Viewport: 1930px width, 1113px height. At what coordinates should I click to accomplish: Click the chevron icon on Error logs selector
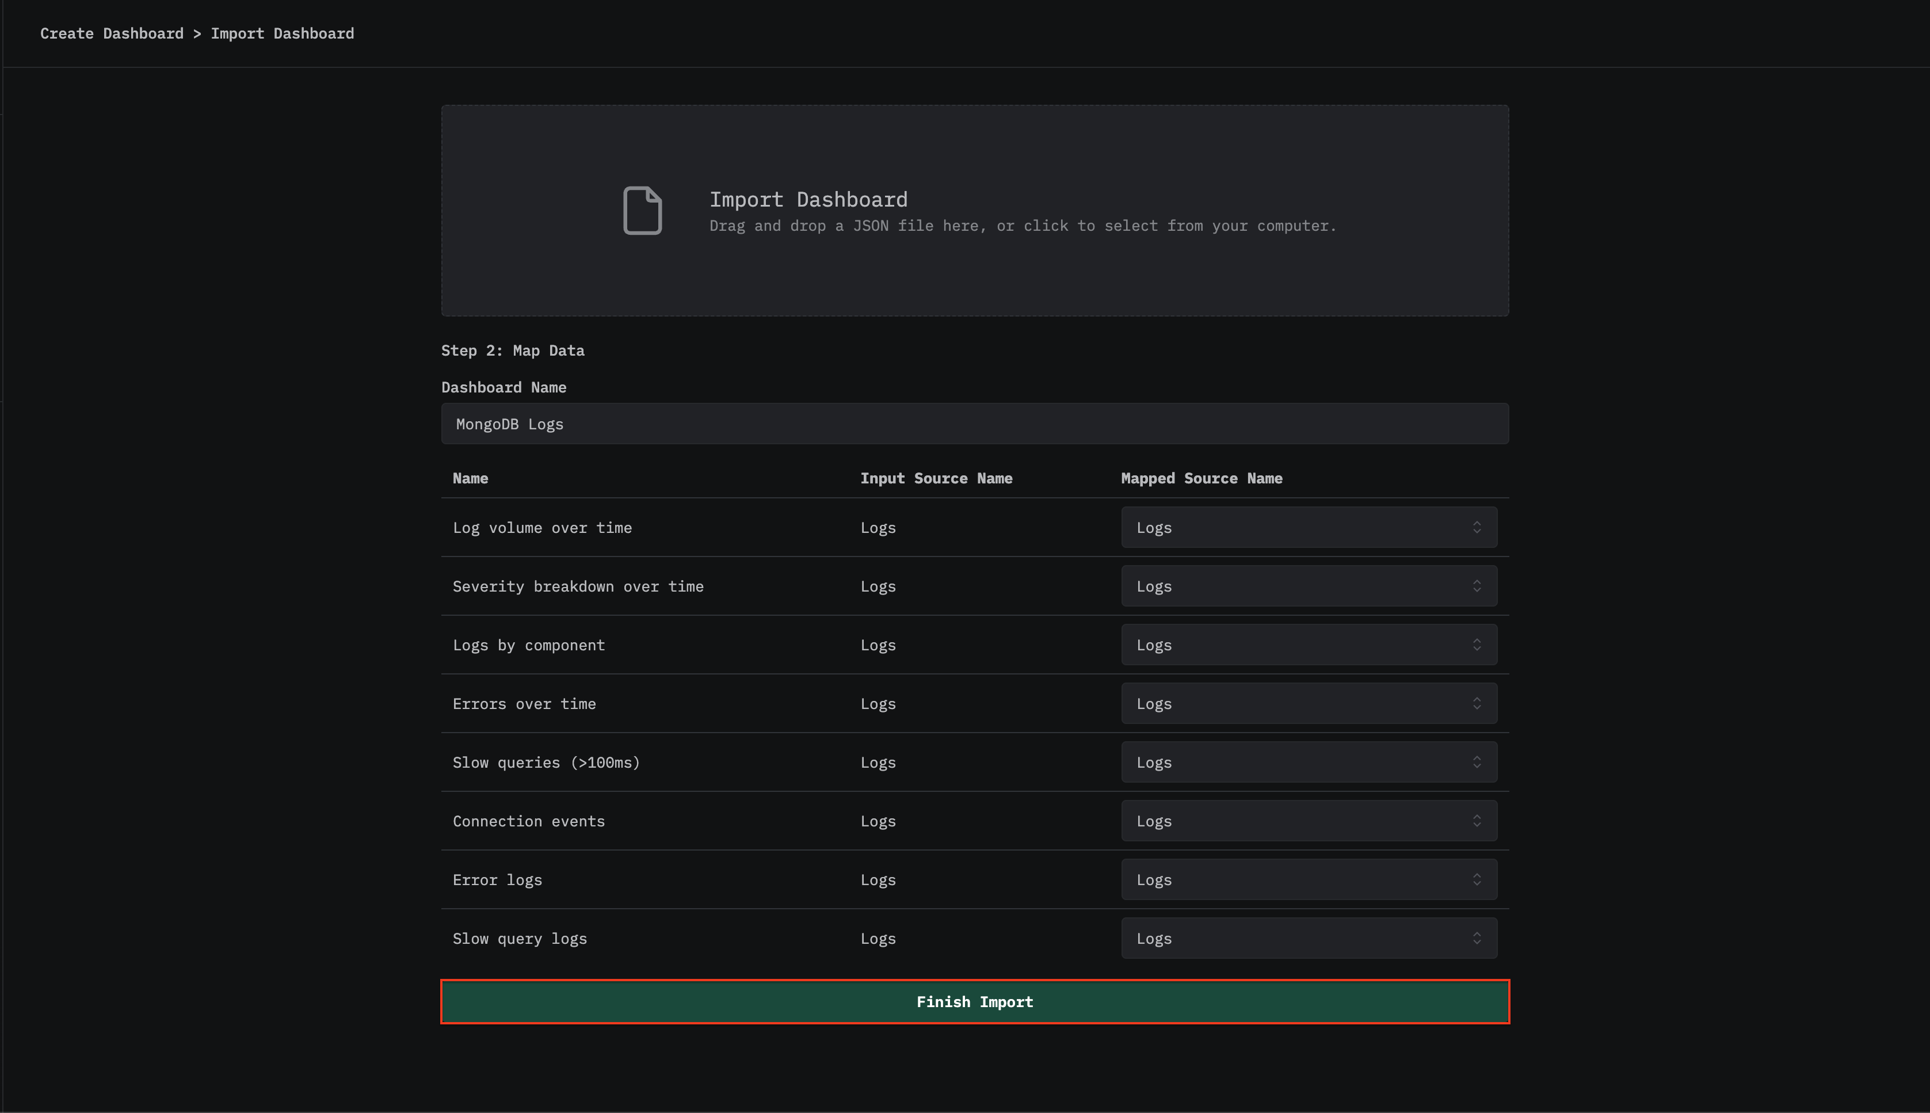(1478, 879)
